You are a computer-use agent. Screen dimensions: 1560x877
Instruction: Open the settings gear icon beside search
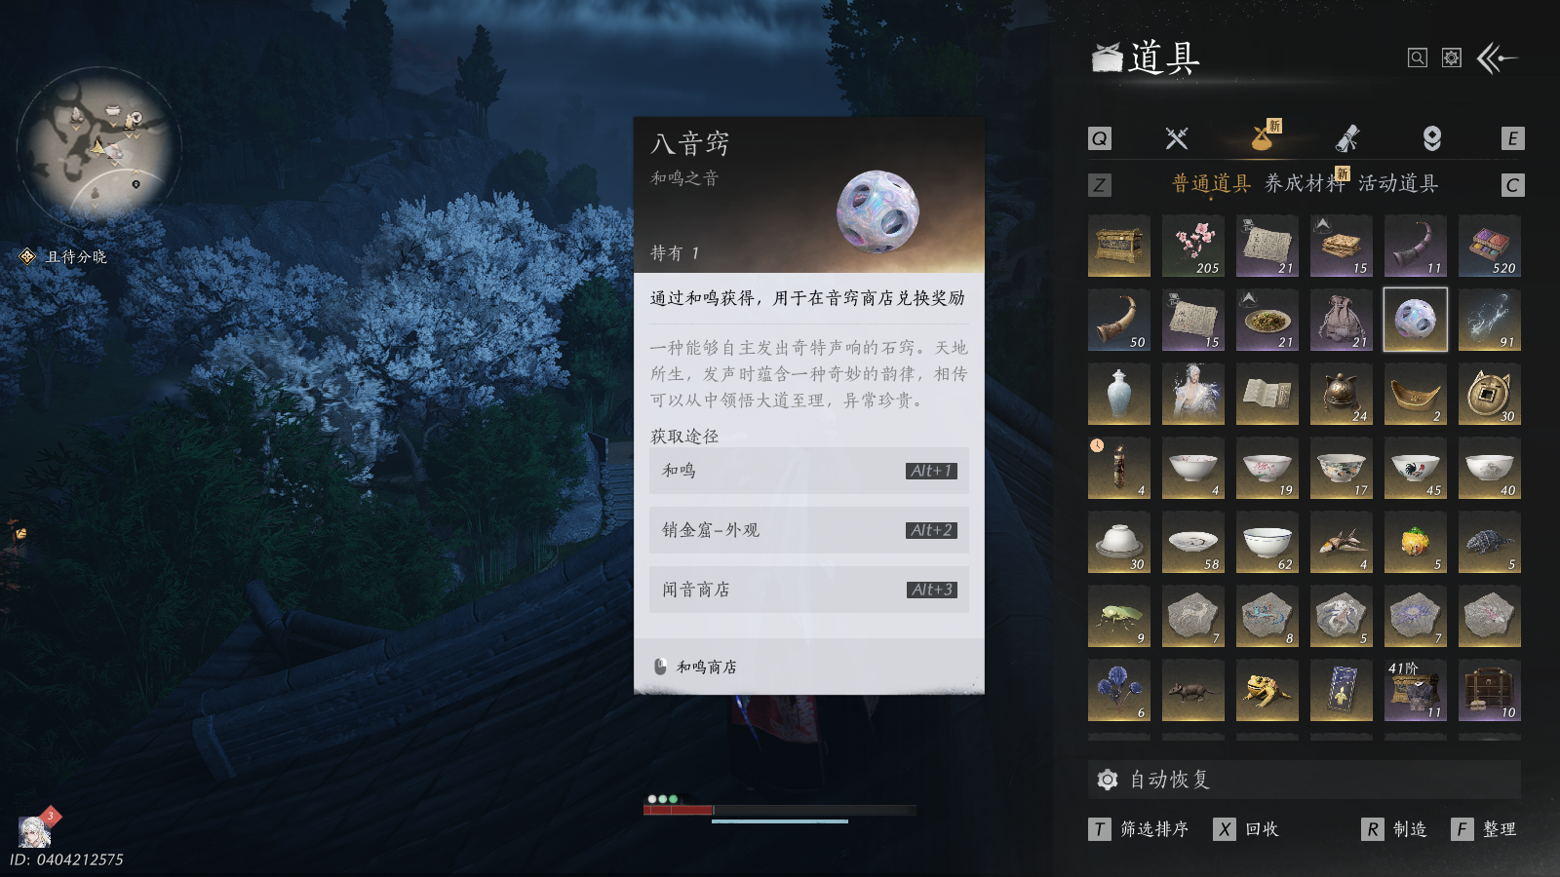(1452, 58)
